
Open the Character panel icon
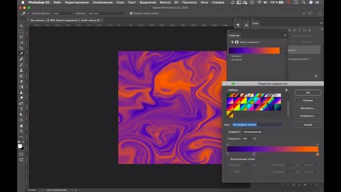(246, 25)
